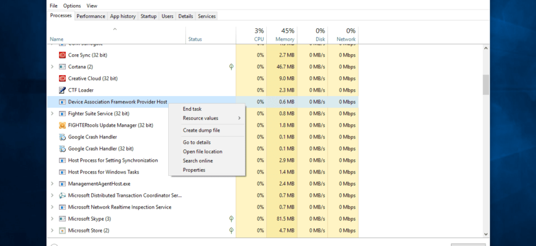
Task: Click the Fighter Suite Service icon
Action: [x=62, y=113]
